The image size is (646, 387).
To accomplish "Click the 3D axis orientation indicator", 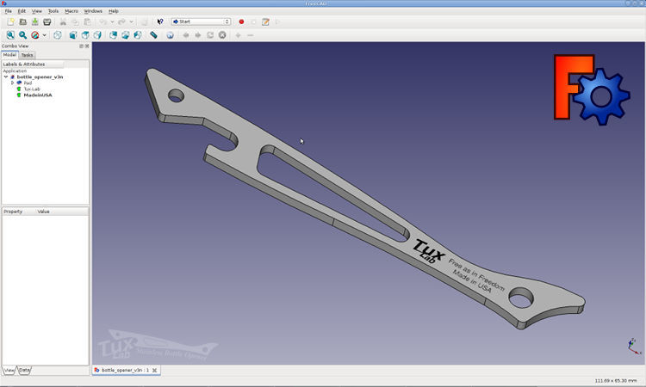I will (x=635, y=347).
